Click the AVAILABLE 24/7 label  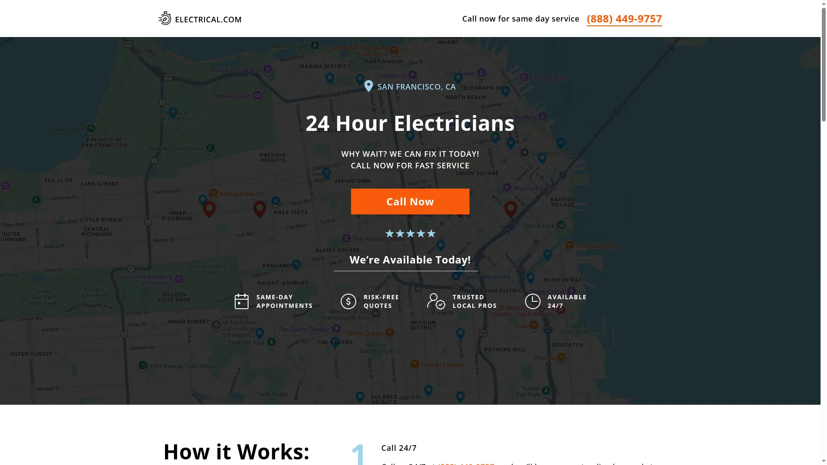point(567,301)
